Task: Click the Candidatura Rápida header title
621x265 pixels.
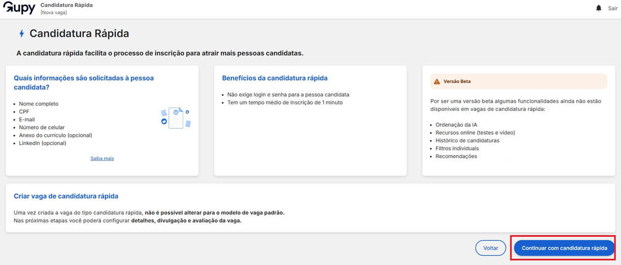Action: pos(66,5)
